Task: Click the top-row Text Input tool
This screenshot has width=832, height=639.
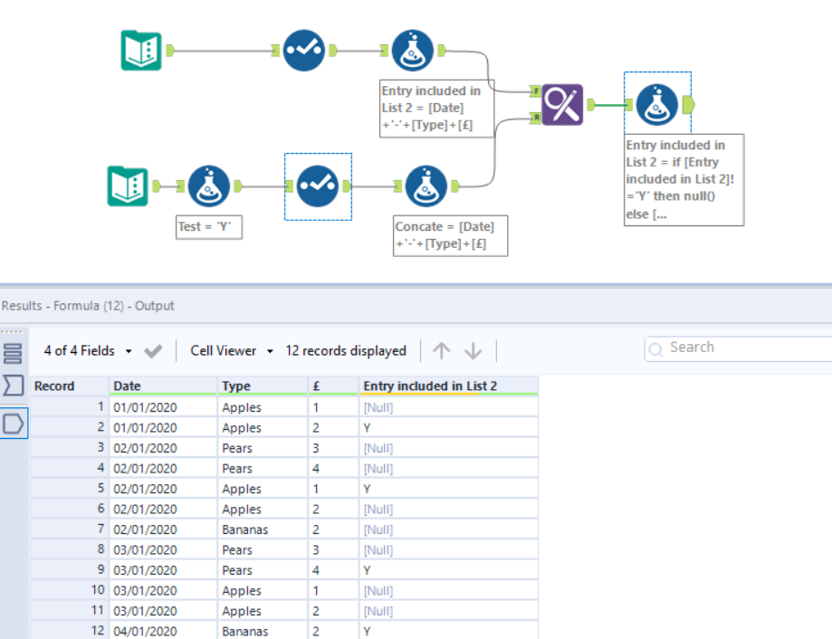Action: click(x=141, y=51)
